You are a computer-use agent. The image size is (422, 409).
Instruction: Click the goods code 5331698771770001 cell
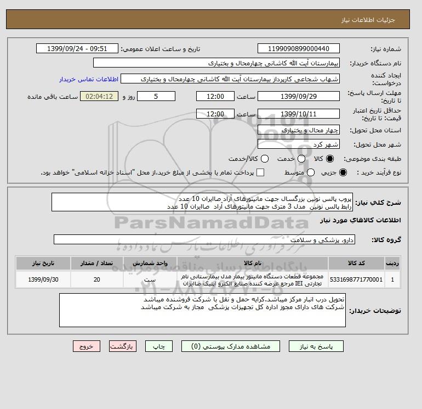[x=356, y=279]
